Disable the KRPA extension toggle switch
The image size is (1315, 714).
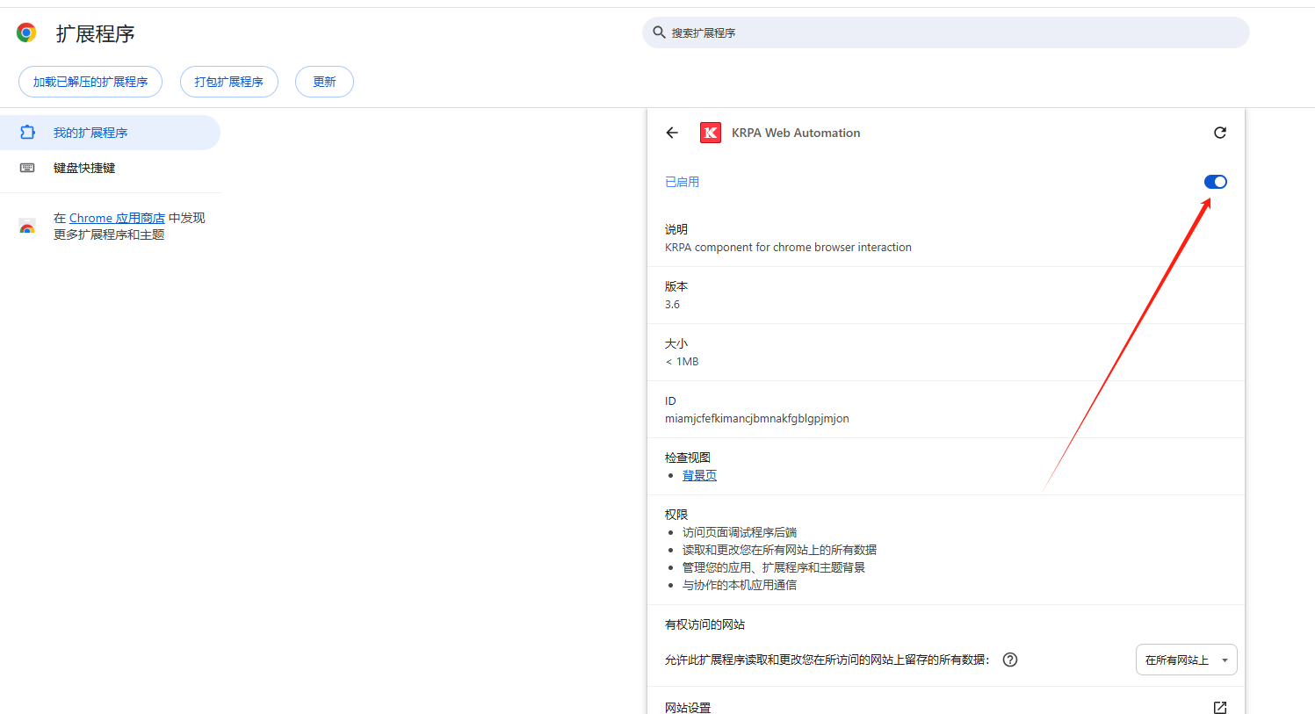click(1216, 182)
